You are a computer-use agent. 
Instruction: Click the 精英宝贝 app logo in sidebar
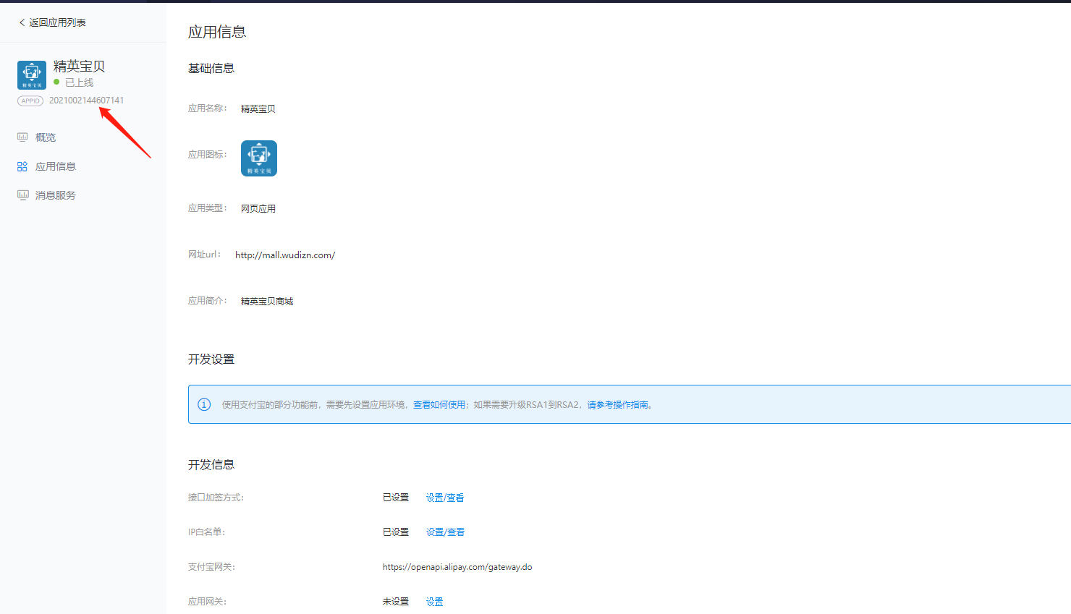32,75
